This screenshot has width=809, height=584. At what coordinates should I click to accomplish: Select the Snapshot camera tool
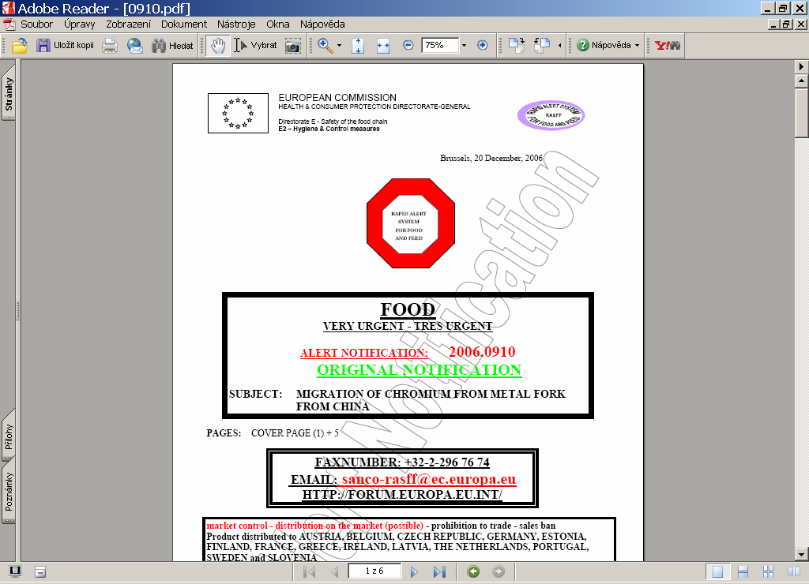pos(293,45)
